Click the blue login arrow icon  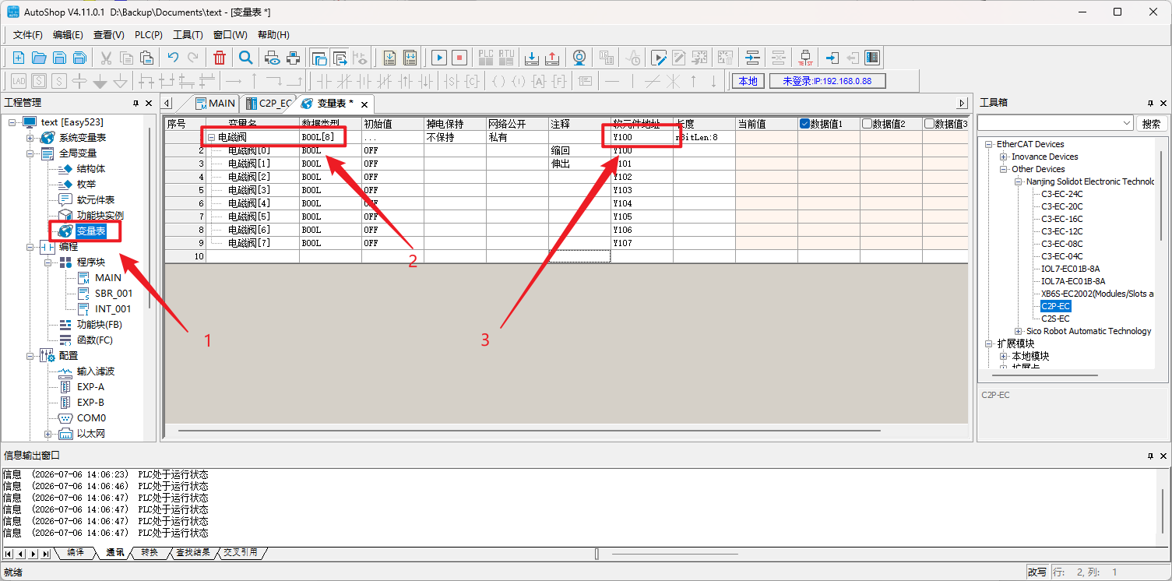[832, 58]
